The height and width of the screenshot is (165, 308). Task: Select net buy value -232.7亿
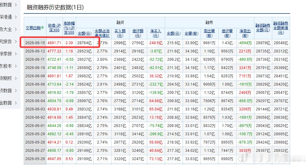click(x=156, y=84)
